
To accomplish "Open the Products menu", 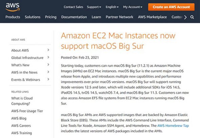I will pyautogui.click(x=13, y=17).
